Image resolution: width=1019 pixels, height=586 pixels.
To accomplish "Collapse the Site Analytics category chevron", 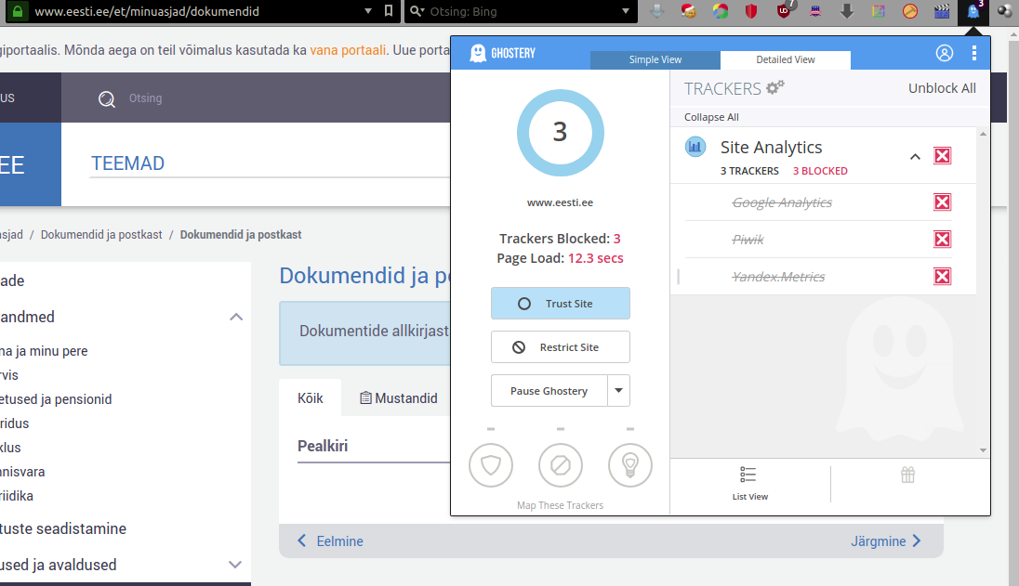I will [915, 156].
